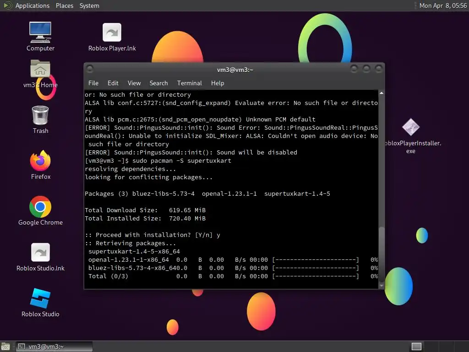The image size is (469, 352).
Task: Click the 'supertuxkart-1.4-5-x86_64' download line
Action: point(134,252)
